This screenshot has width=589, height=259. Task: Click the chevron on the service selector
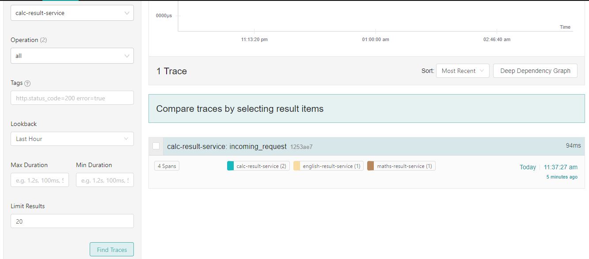(x=127, y=13)
